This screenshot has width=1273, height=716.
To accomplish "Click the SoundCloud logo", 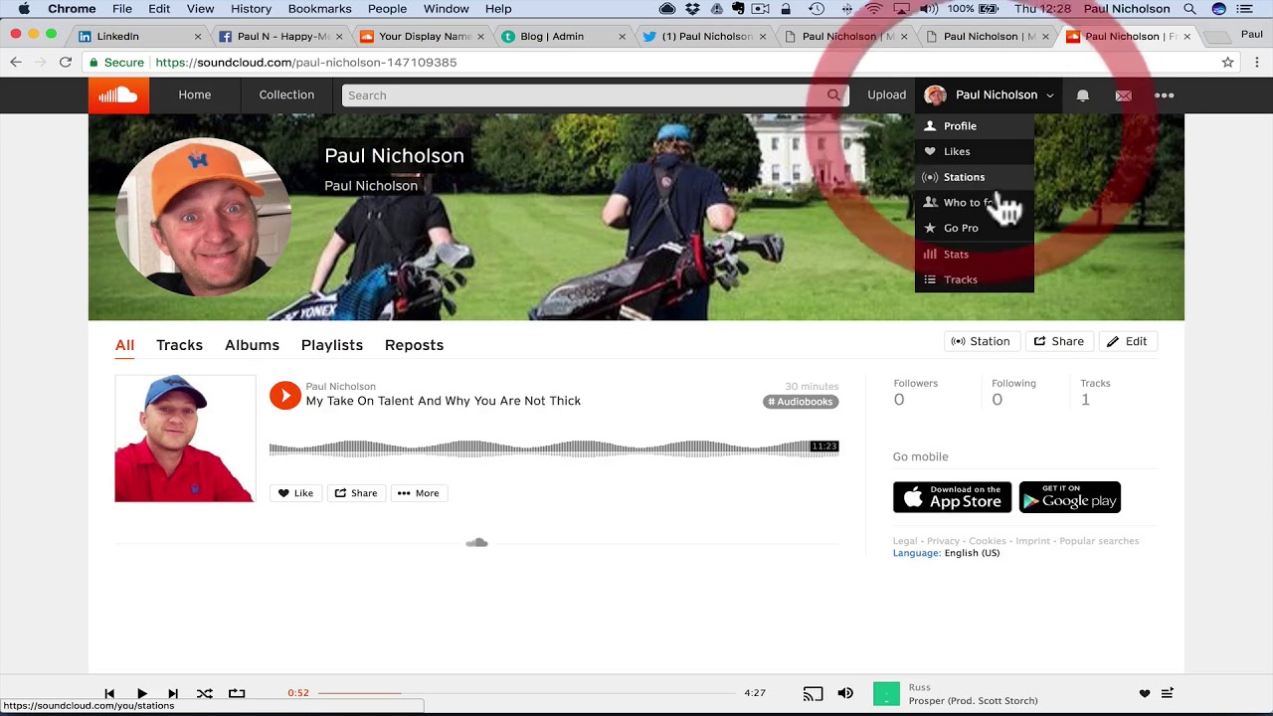I will click(118, 95).
